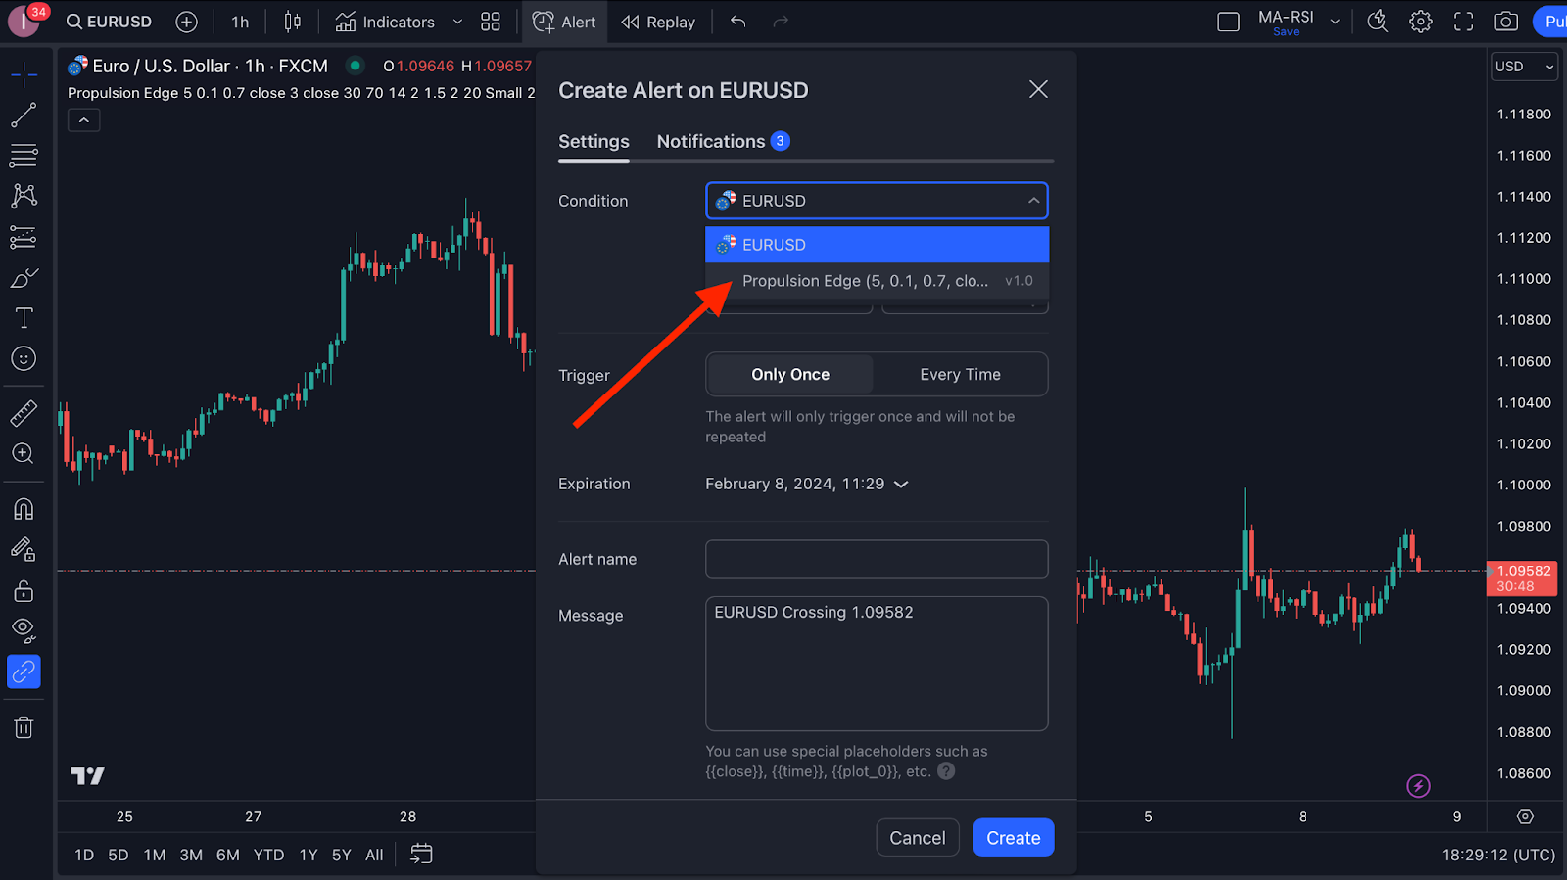
Task: Click the Message text area
Action: coord(877,664)
